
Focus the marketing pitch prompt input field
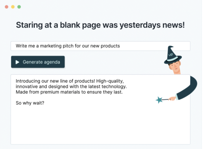click(x=100, y=46)
